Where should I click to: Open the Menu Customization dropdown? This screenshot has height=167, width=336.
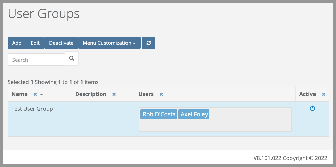point(109,43)
